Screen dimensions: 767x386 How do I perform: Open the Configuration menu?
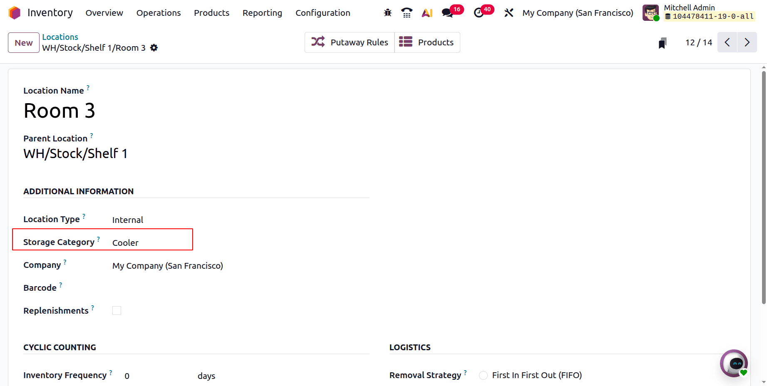[x=323, y=13]
